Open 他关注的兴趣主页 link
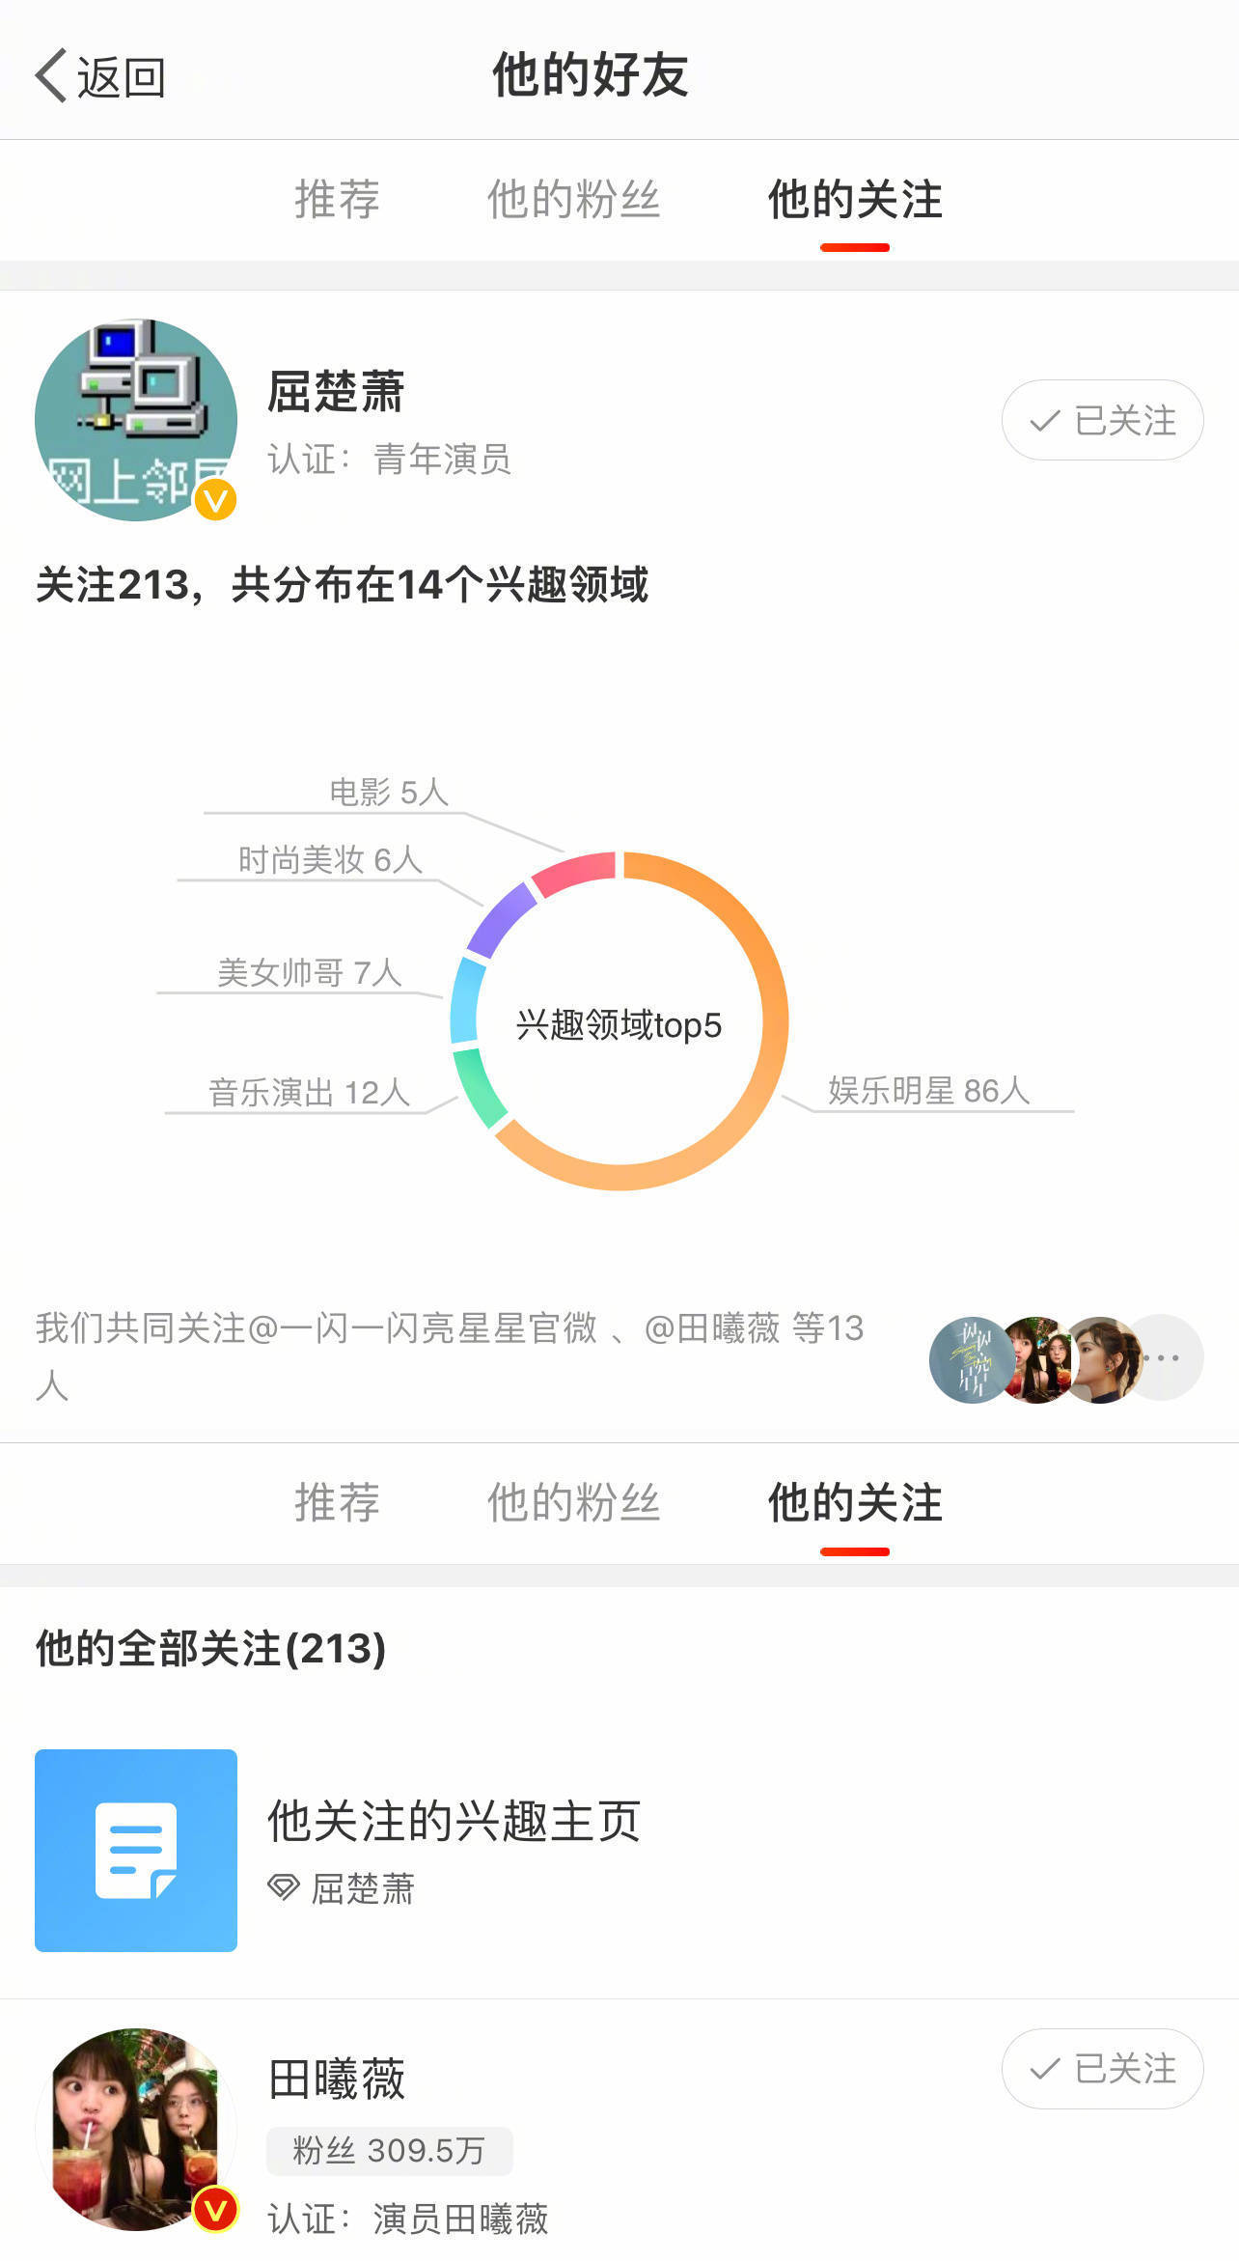 [454, 1822]
